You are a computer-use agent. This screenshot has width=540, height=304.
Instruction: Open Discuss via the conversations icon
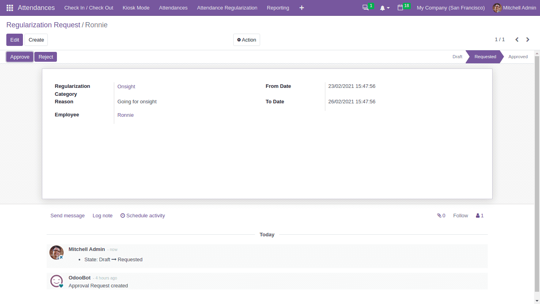(366, 8)
